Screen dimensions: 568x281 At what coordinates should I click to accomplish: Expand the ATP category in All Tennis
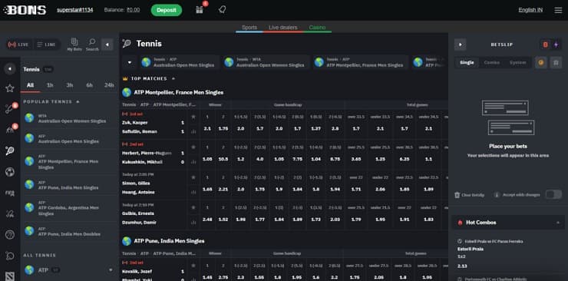coord(110,269)
